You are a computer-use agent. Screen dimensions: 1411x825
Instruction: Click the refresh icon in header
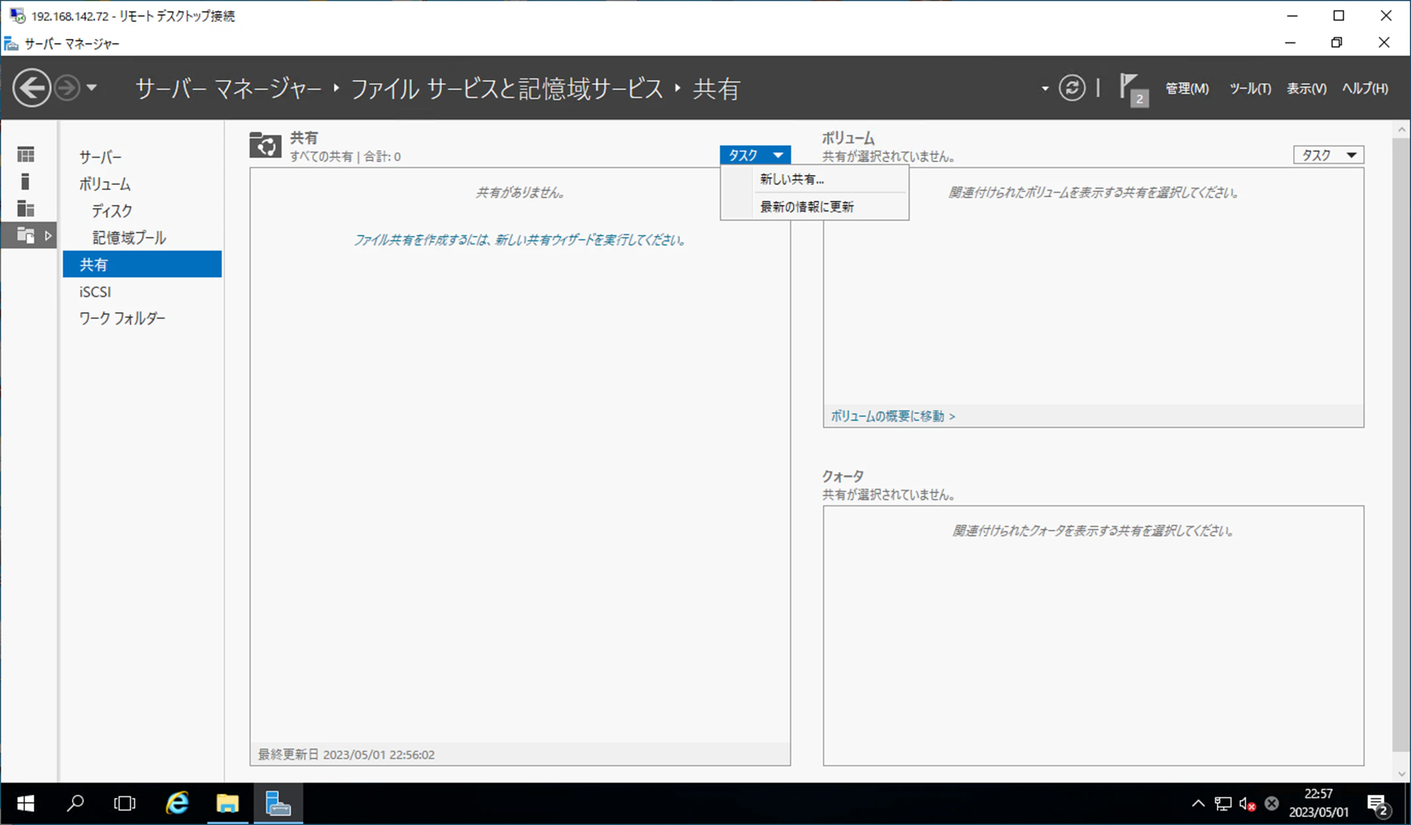coord(1072,88)
